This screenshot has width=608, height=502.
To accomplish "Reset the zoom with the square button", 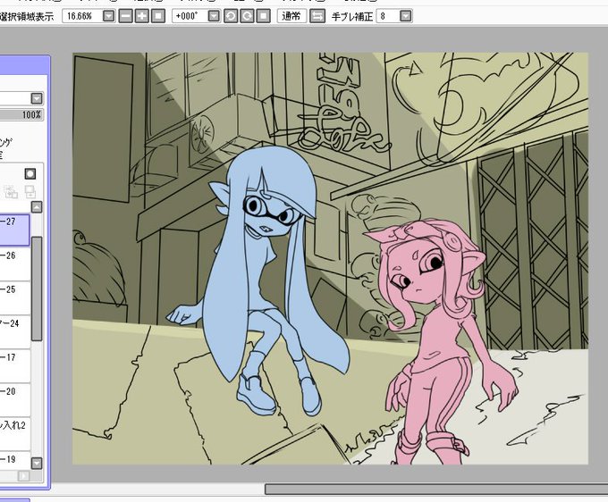I will [x=158, y=16].
